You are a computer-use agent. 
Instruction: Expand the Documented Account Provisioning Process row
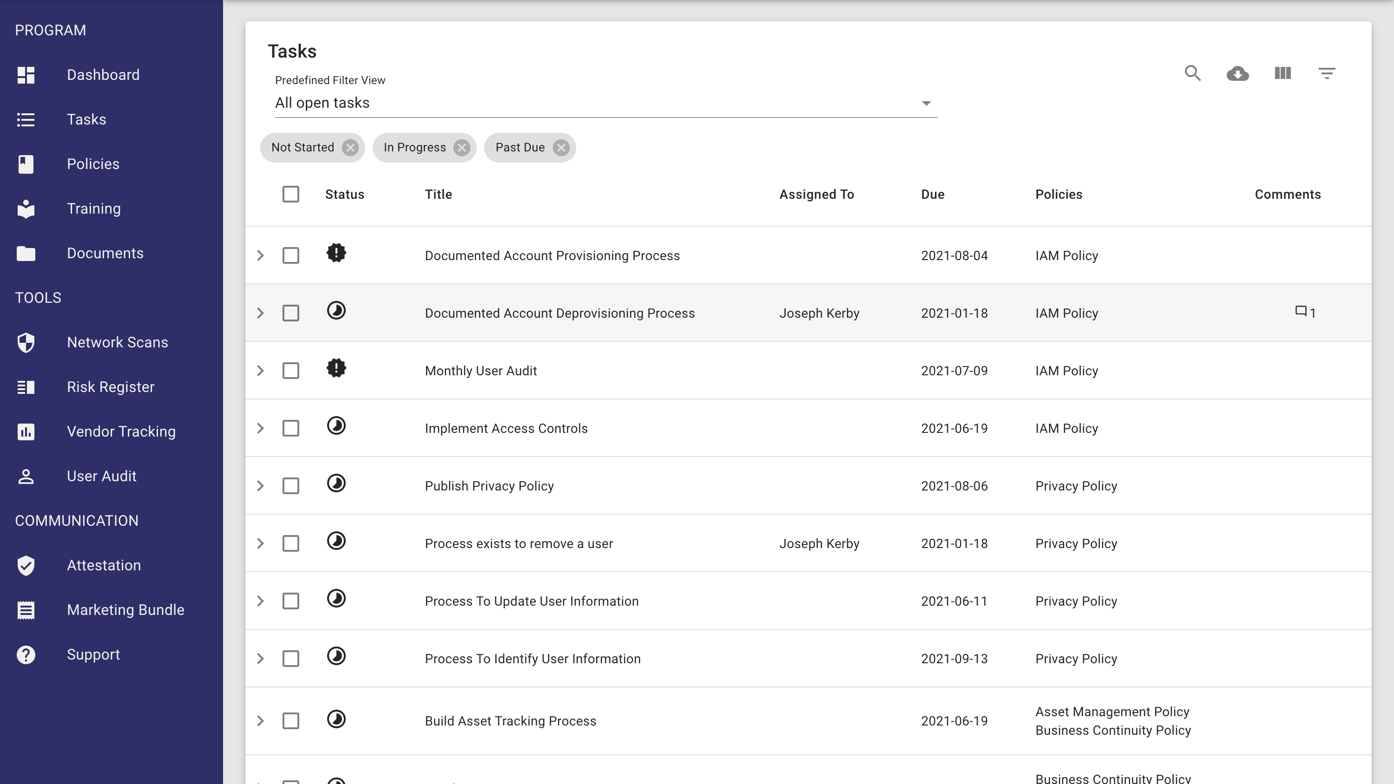(x=260, y=255)
